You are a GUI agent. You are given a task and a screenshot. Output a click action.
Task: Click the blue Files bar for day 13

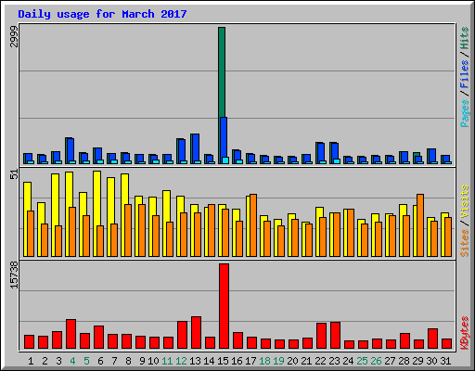click(196, 147)
